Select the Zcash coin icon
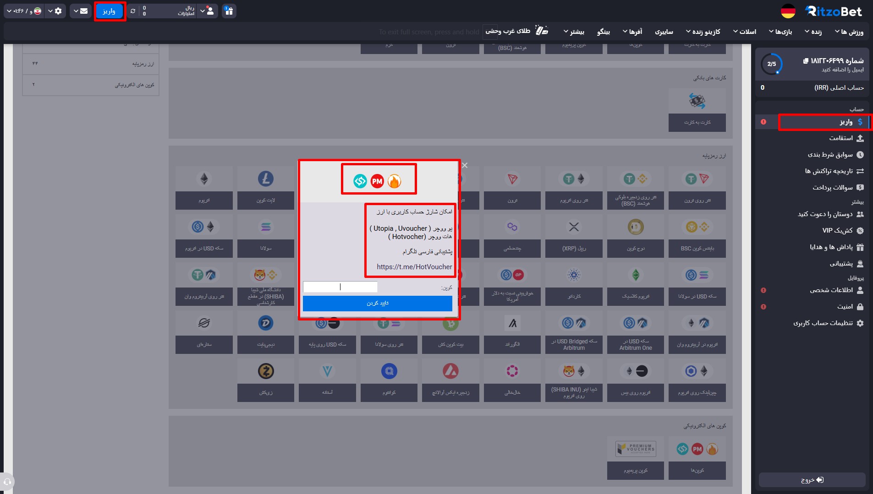Viewport: 873px width, 494px height. click(x=266, y=371)
